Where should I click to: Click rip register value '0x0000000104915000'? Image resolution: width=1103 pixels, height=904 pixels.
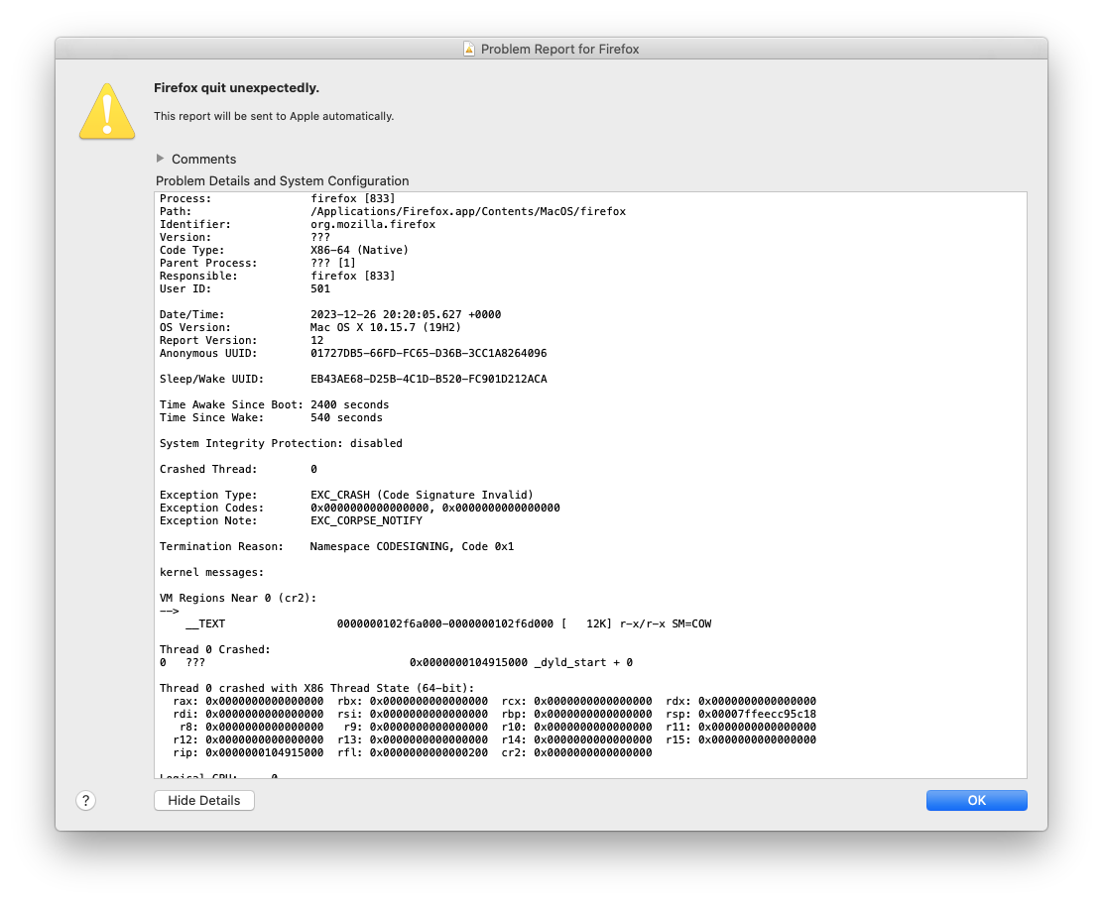pos(265,753)
